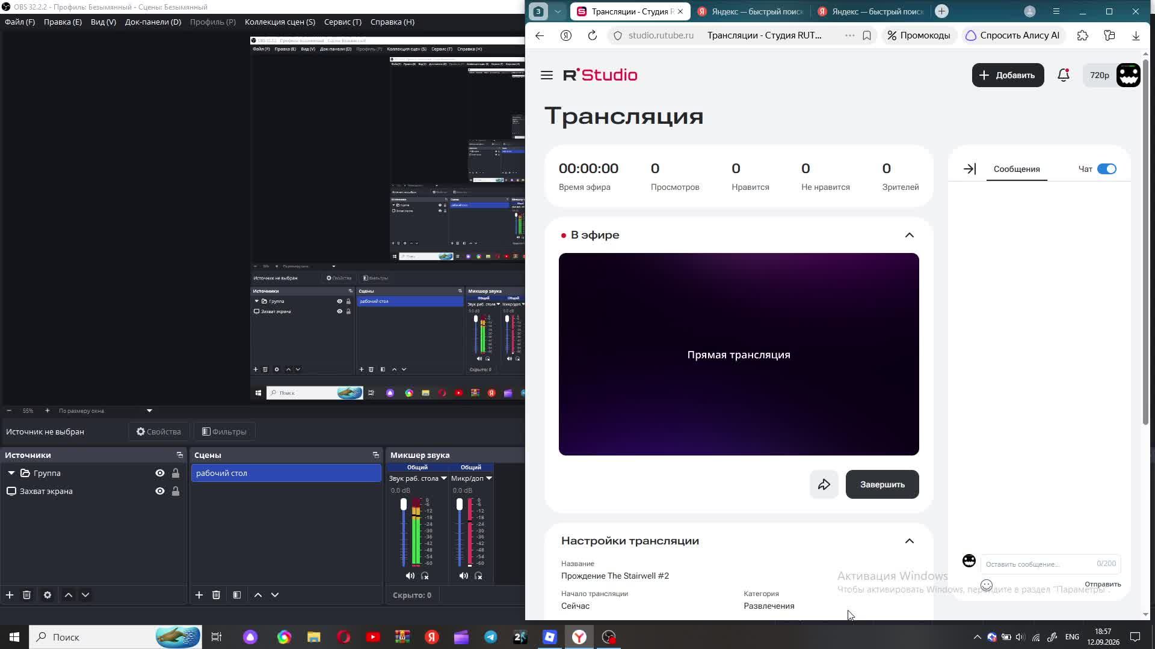Open the Сервис (T) menu

(343, 22)
